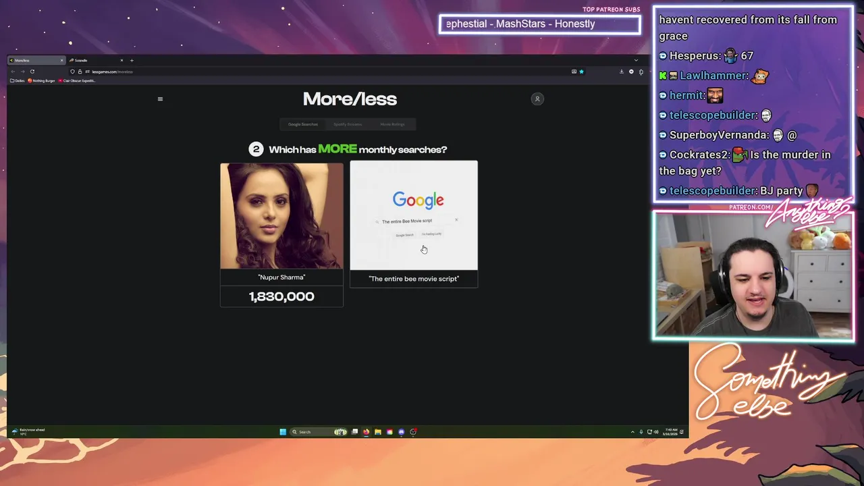Expand the list all tabs chevron
The height and width of the screenshot is (486, 864).
coord(636,60)
